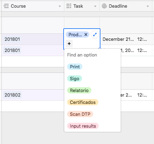Image resolution: width=154 pixels, height=144 pixels.
Task: Pick the Scan DTP option
Action: point(80,114)
